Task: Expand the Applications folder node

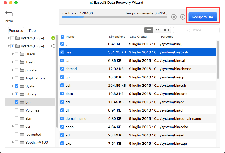Action: 13,78
